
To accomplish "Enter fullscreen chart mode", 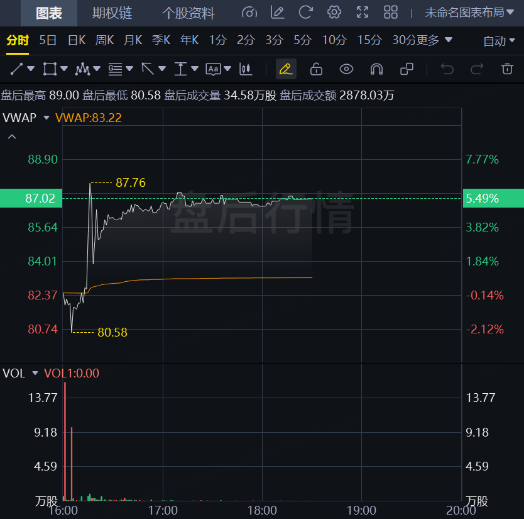I will point(363,13).
